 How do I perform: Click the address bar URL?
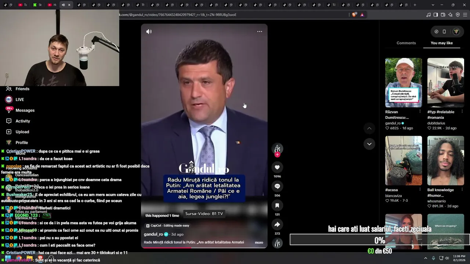click(x=178, y=15)
